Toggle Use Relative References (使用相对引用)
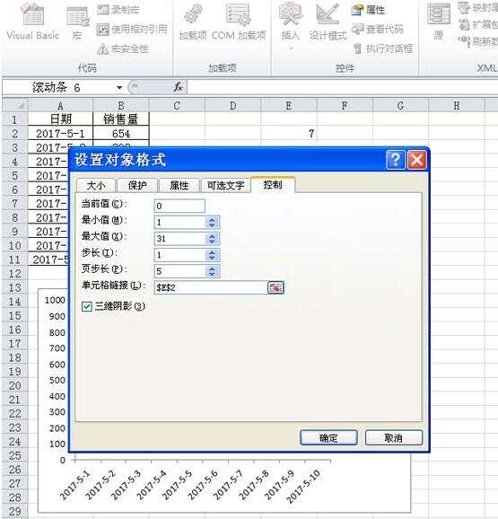Image resolution: width=498 pixels, height=519 pixels. (132, 30)
